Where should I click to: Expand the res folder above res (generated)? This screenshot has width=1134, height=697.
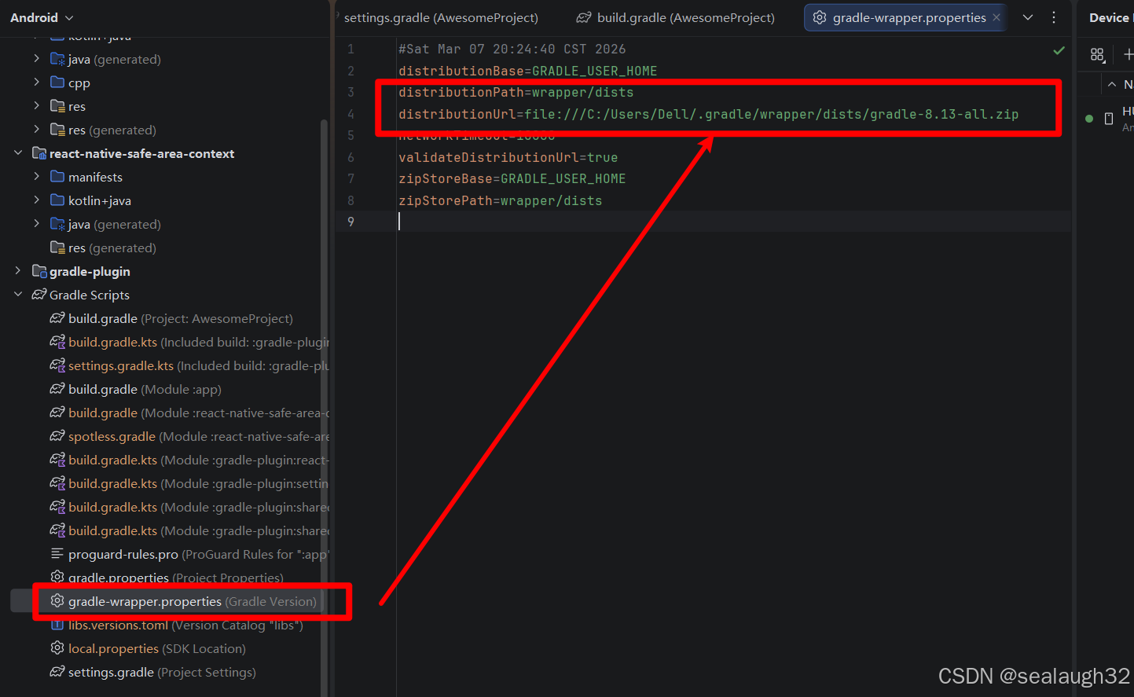coord(36,106)
